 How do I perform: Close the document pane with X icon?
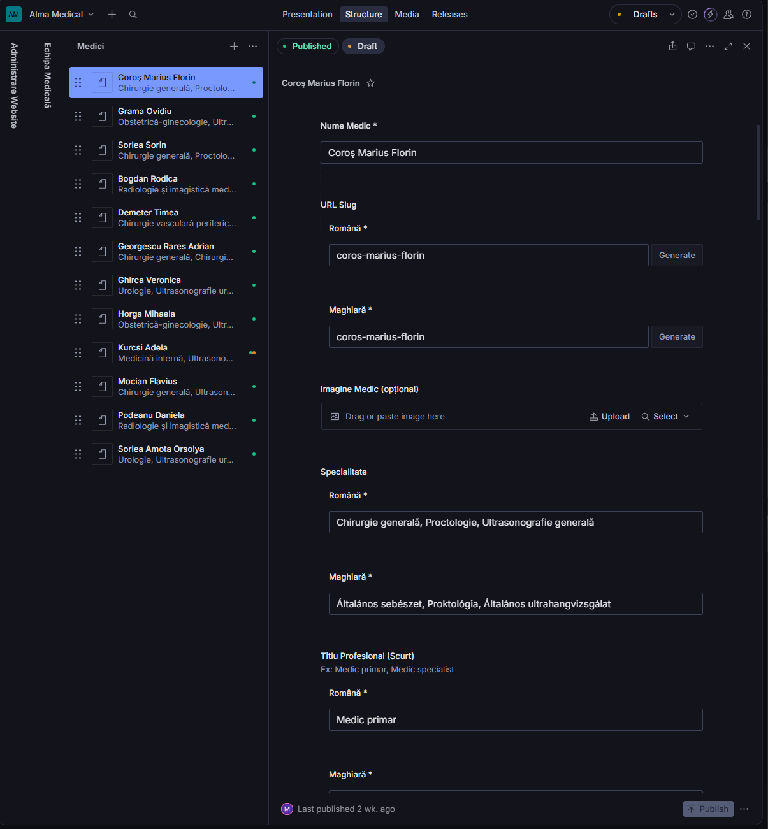(x=746, y=46)
